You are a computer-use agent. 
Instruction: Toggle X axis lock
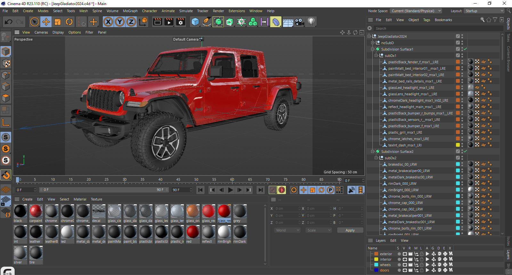pyautogui.click(x=108, y=22)
